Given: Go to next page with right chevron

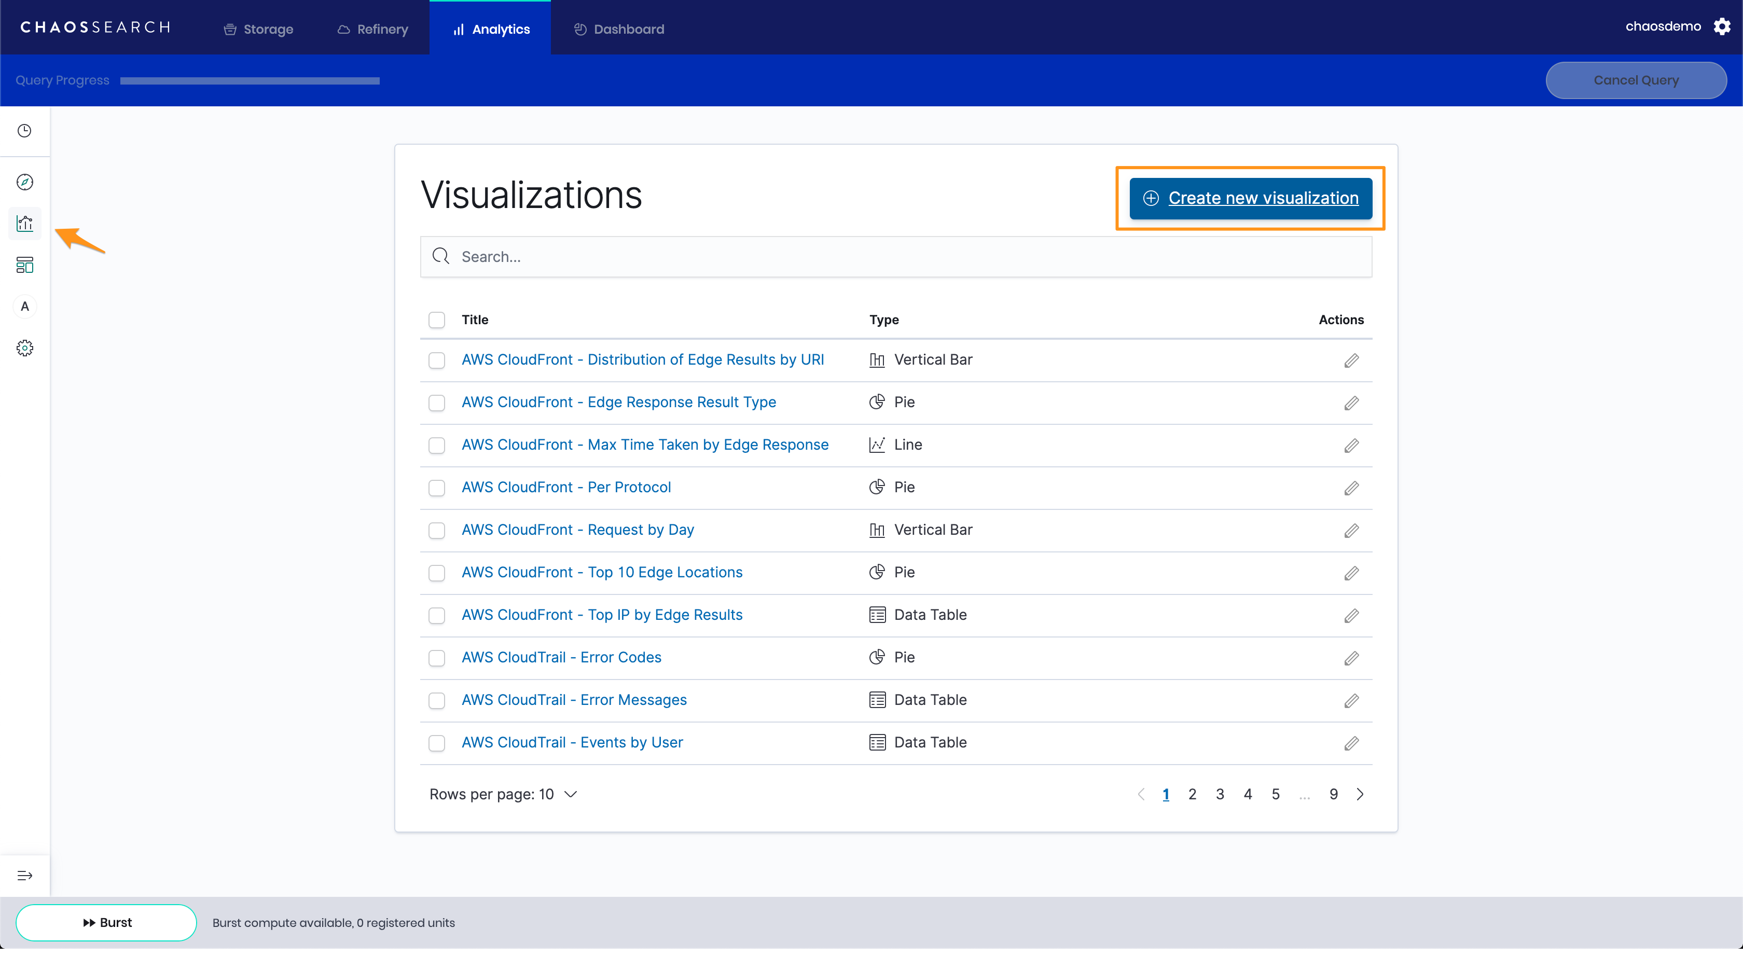Looking at the screenshot, I should (1359, 794).
